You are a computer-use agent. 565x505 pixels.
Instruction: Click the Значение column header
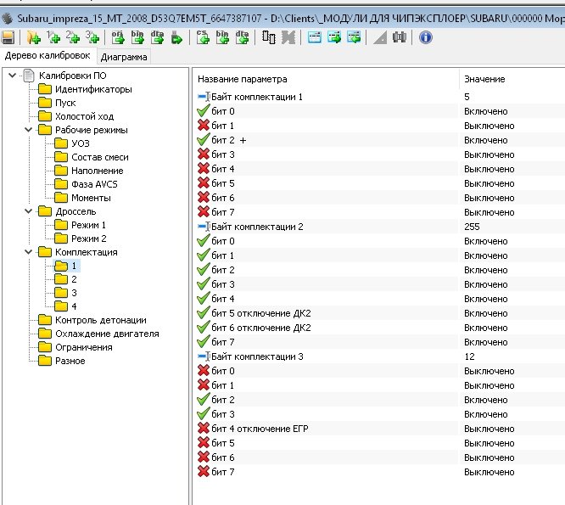[484, 79]
